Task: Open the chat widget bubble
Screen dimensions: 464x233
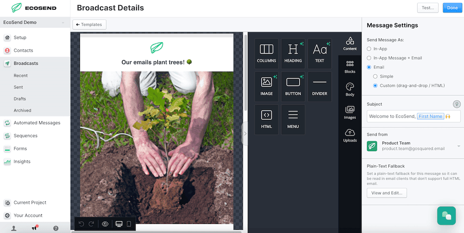Action: click(446, 215)
